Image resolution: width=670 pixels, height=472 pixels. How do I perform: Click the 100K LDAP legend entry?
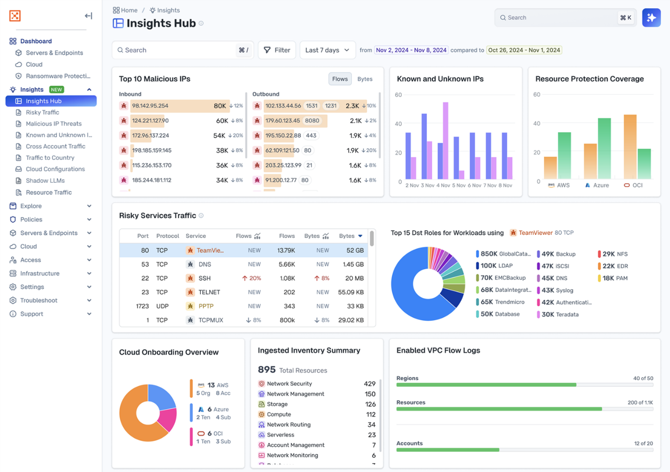pos(494,266)
